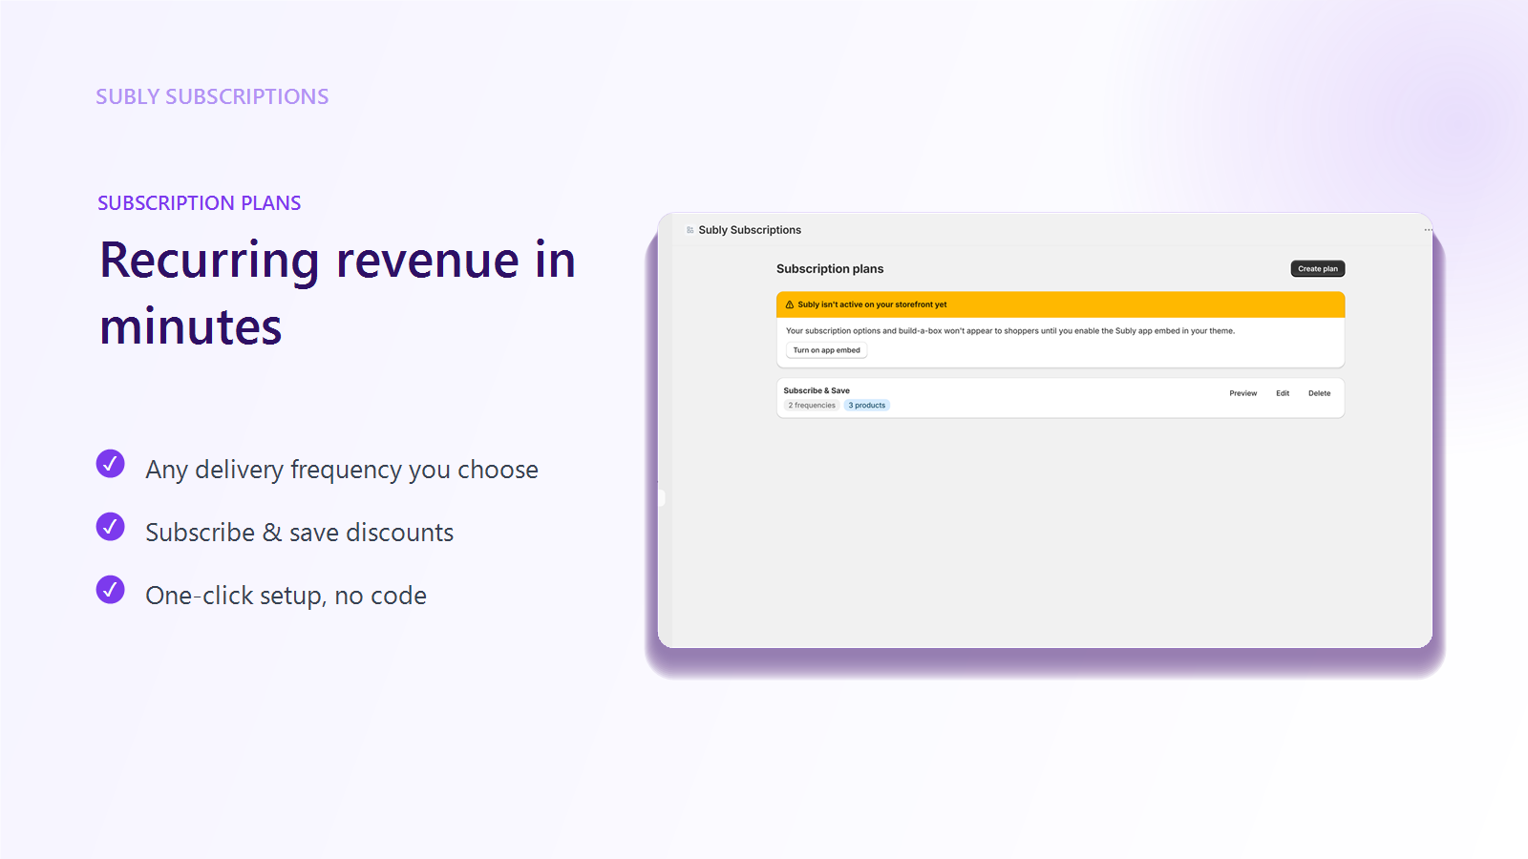1528x859 pixels.
Task: Select the Subscribe & Save plan title
Action: tap(817, 390)
